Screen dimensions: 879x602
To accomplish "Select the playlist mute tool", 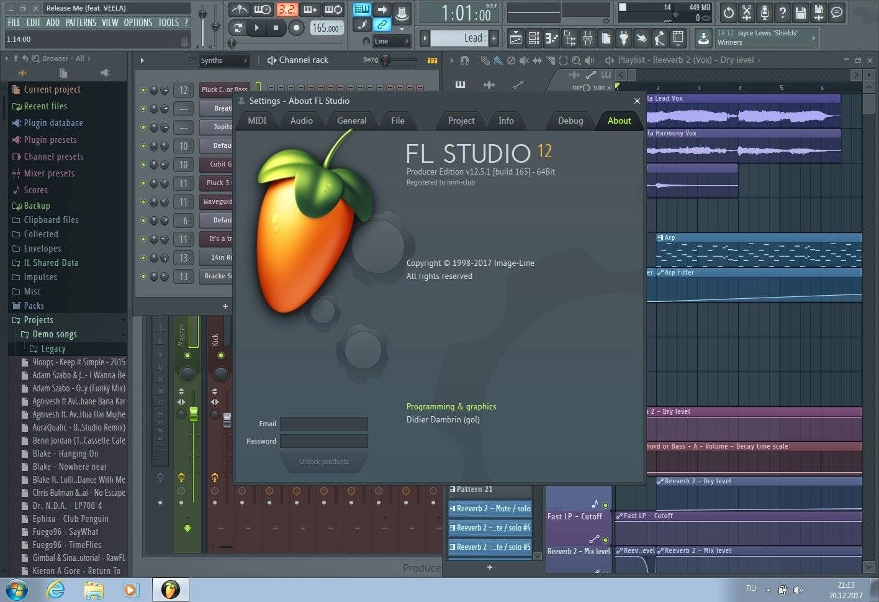I will click(524, 60).
